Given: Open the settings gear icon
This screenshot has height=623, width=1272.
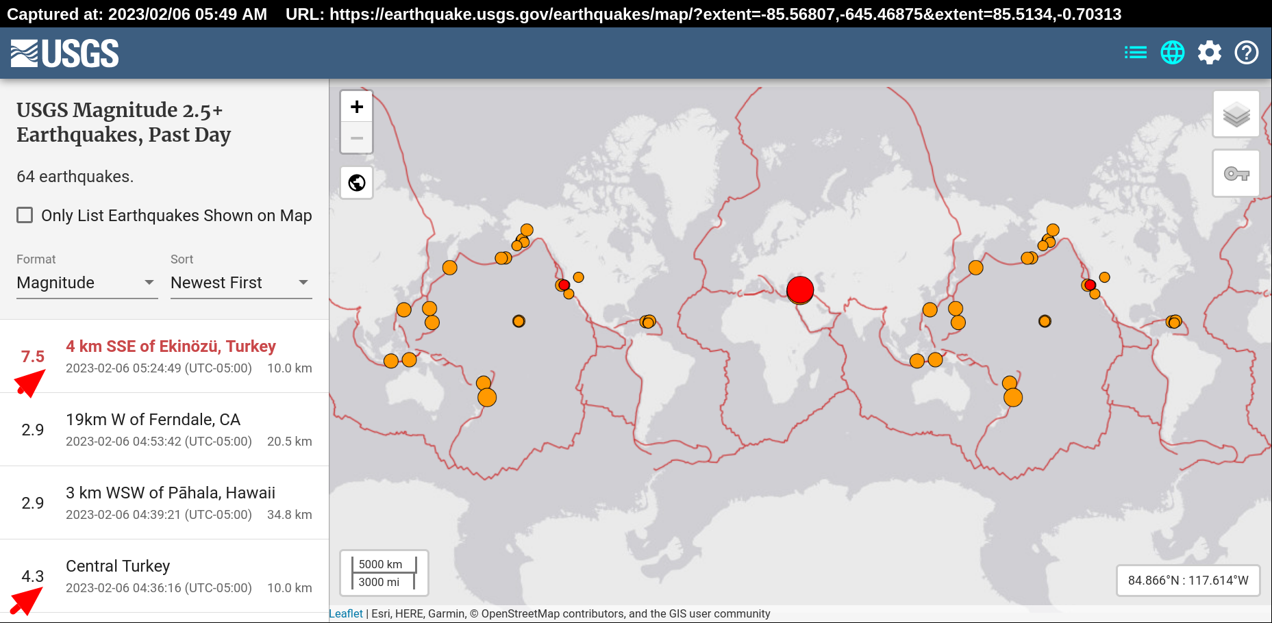Looking at the screenshot, I should tap(1210, 53).
